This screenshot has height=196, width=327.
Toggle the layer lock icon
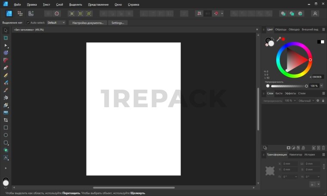[x=323, y=100]
